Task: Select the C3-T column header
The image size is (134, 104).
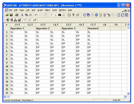Action: [43, 25]
